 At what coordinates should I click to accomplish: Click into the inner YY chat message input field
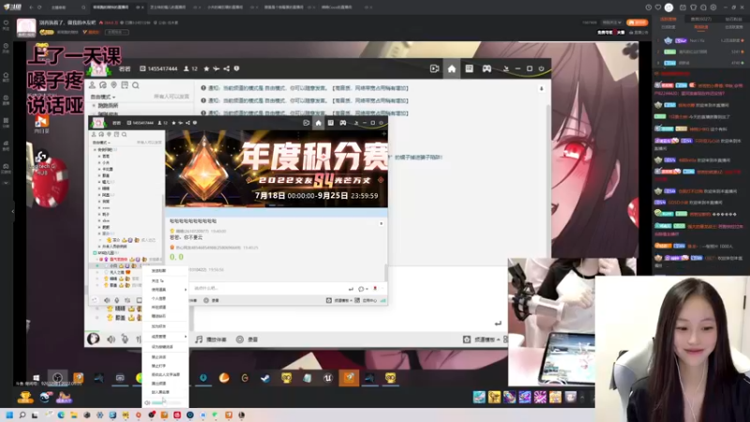269,289
